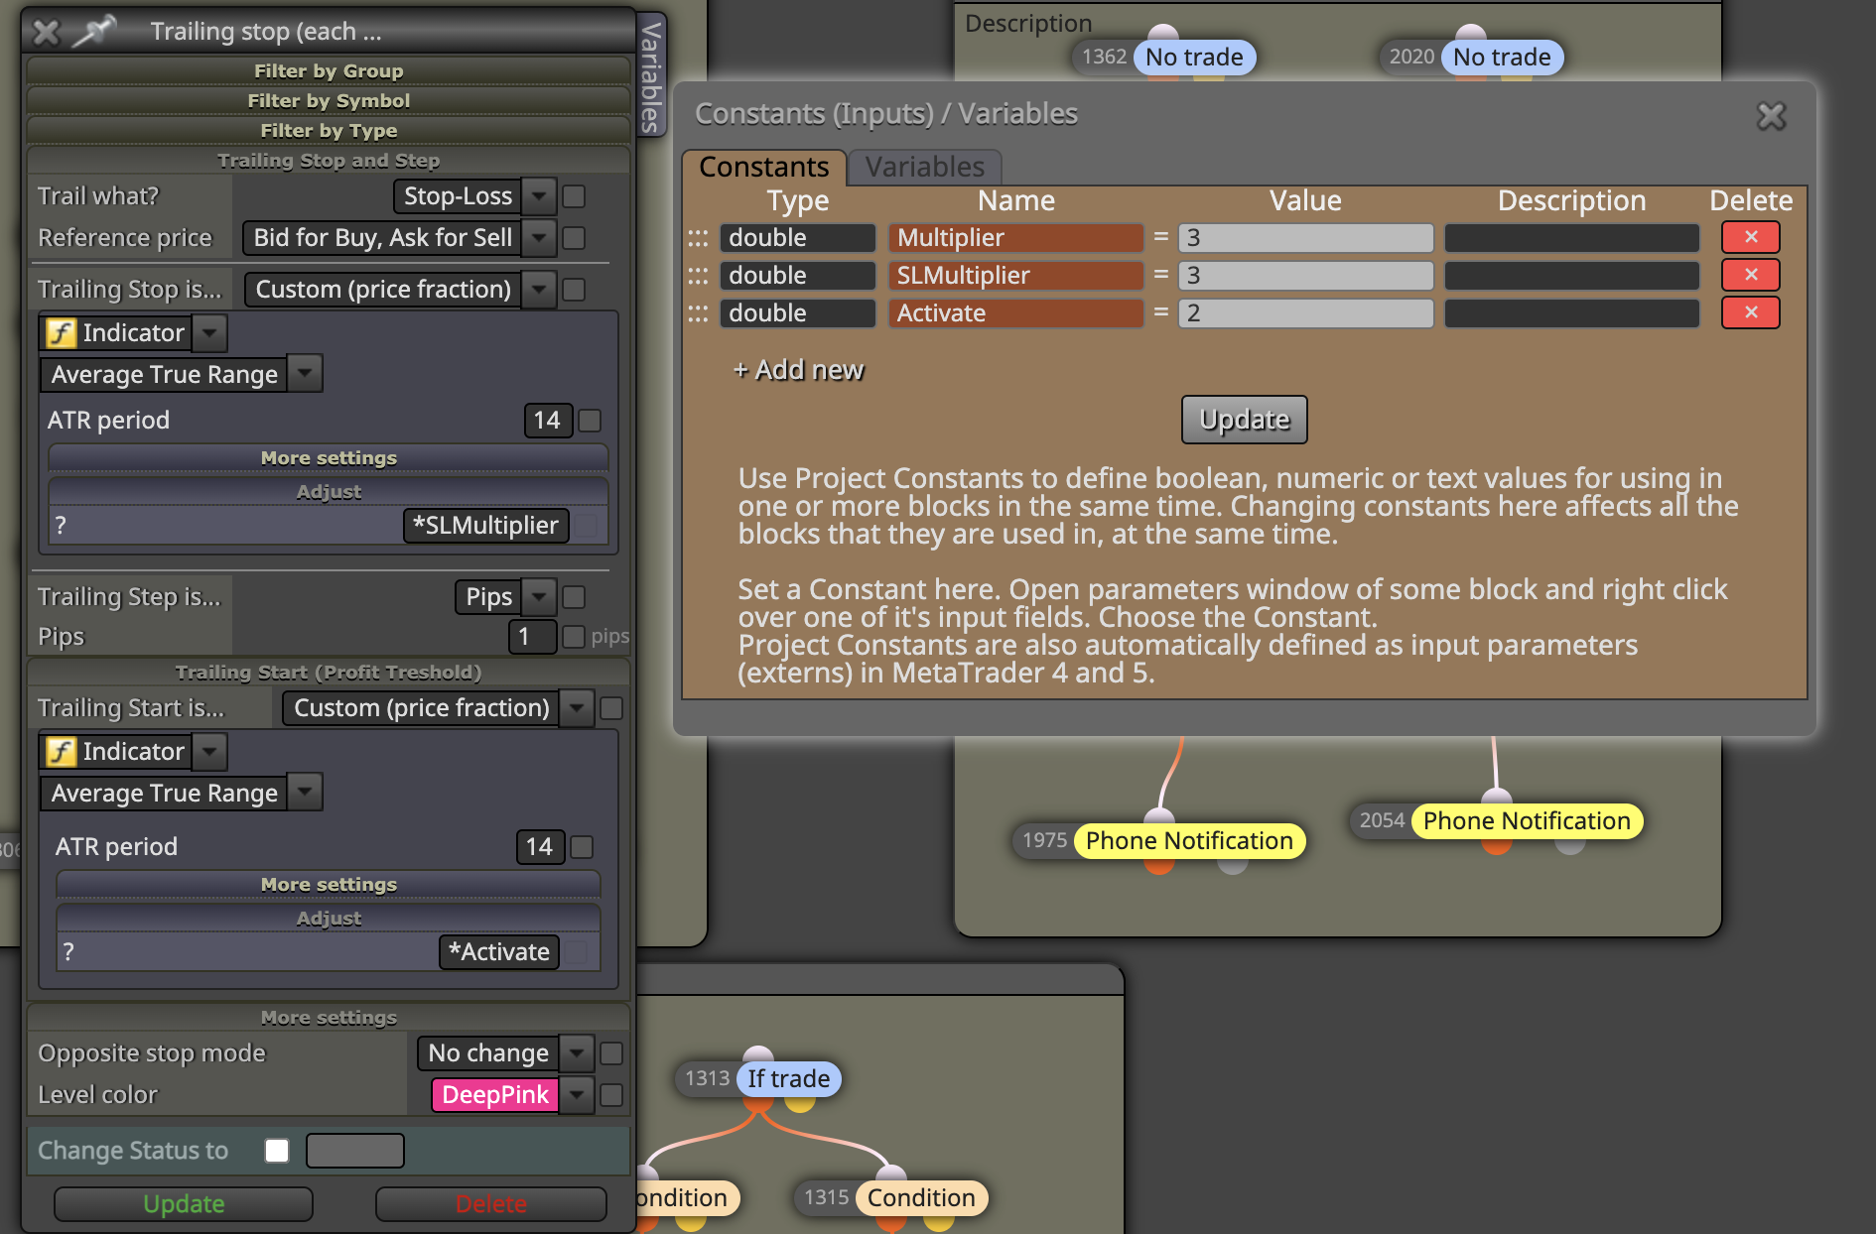Open the first Indicator type dropdown
Image resolution: width=1876 pixels, height=1234 pixels.
(208, 333)
